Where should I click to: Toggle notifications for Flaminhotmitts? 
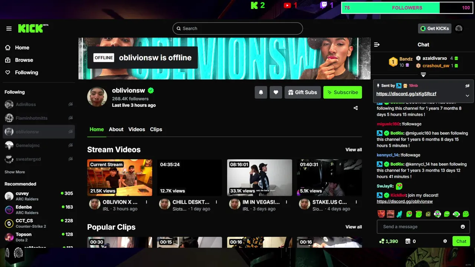(71, 118)
